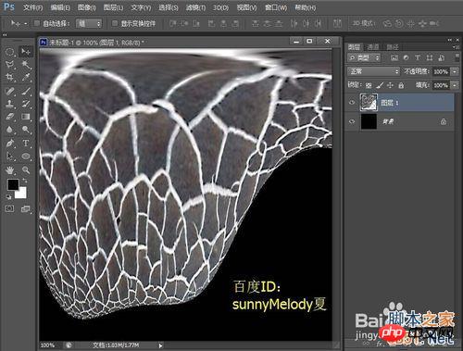Open the status bar info arrow menu
463x351 pixels.
coord(160,345)
